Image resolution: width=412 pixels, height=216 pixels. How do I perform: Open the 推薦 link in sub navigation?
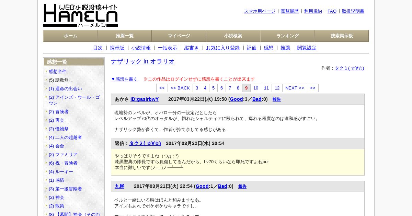point(285,48)
